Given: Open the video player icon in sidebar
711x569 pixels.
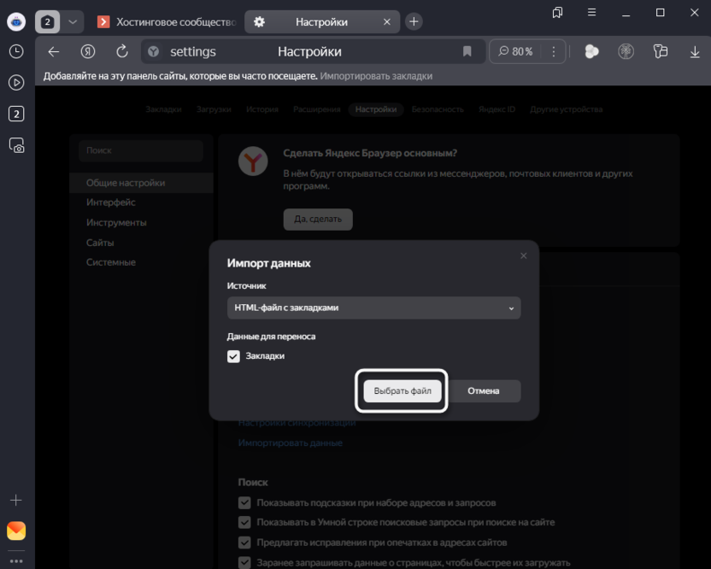Looking at the screenshot, I should (x=16, y=83).
